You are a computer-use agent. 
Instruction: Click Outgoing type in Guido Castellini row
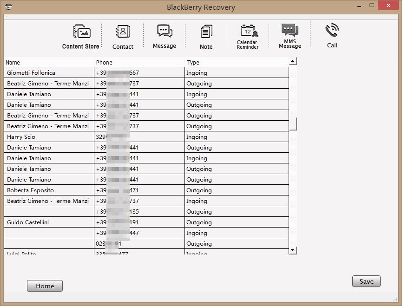pyautogui.click(x=199, y=222)
